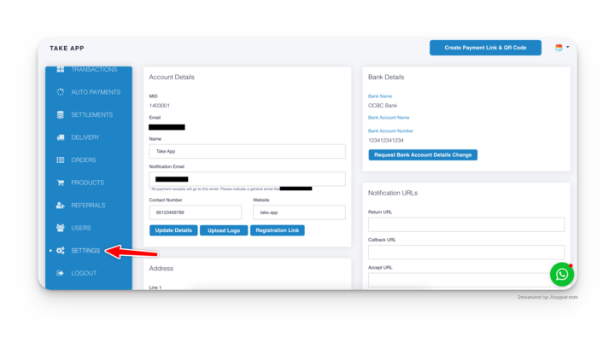Focus the Contact Number field
615x337 pixels.
point(196,212)
